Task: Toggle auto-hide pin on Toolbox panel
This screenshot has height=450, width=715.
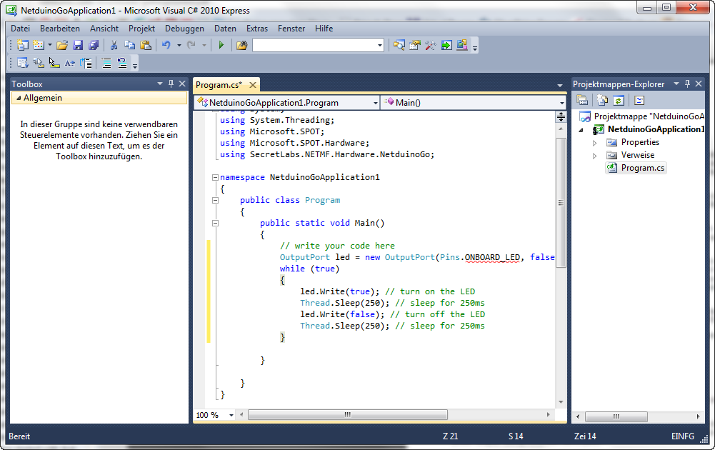Action: pyautogui.click(x=171, y=84)
